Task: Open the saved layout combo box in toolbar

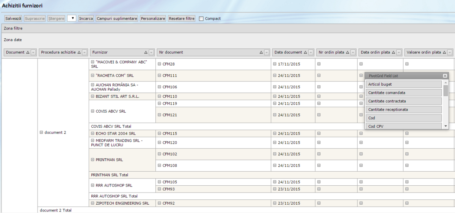Action: pos(72,18)
